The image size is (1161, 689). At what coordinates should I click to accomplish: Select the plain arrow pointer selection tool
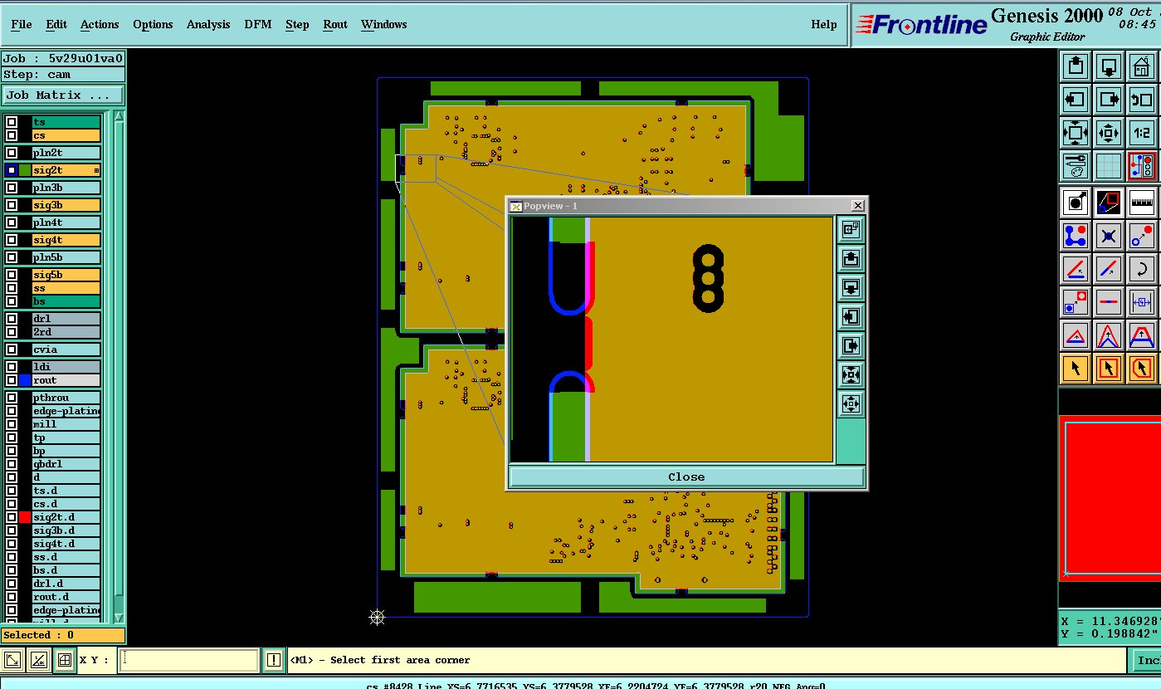point(1076,368)
